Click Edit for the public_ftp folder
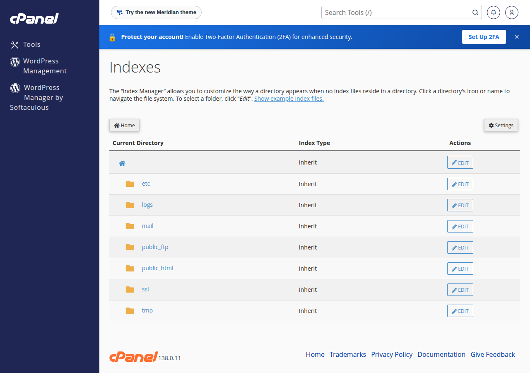The height and width of the screenshot is (373, 530). pyautogui.click(x=460, y=247)
